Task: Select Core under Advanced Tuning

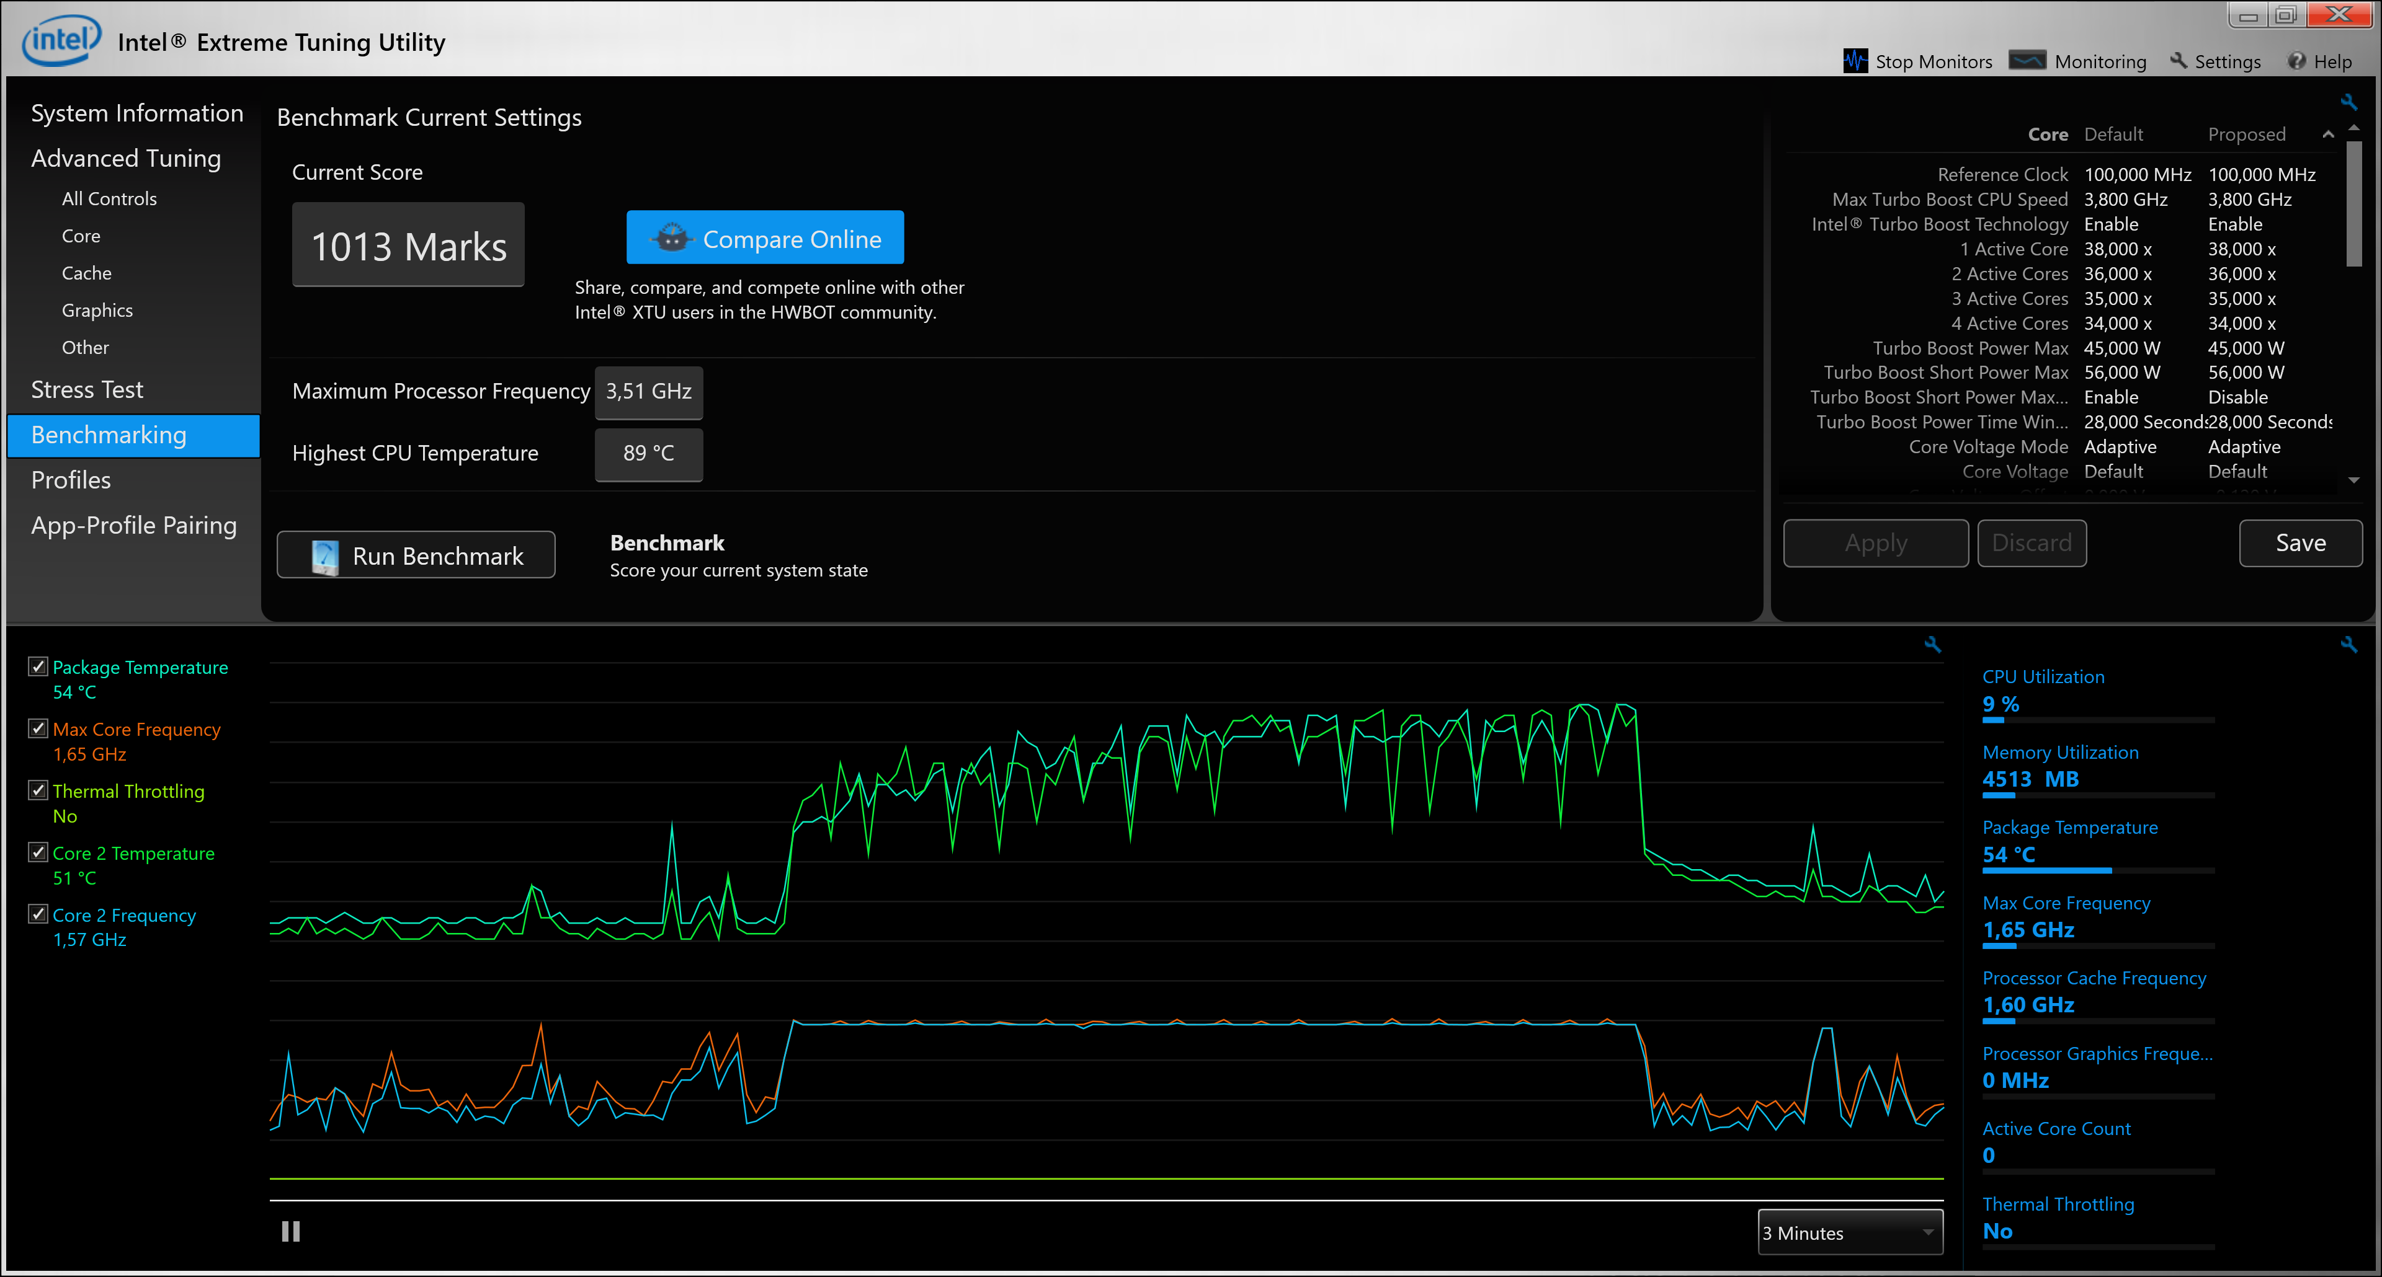Action: point(81,236)
